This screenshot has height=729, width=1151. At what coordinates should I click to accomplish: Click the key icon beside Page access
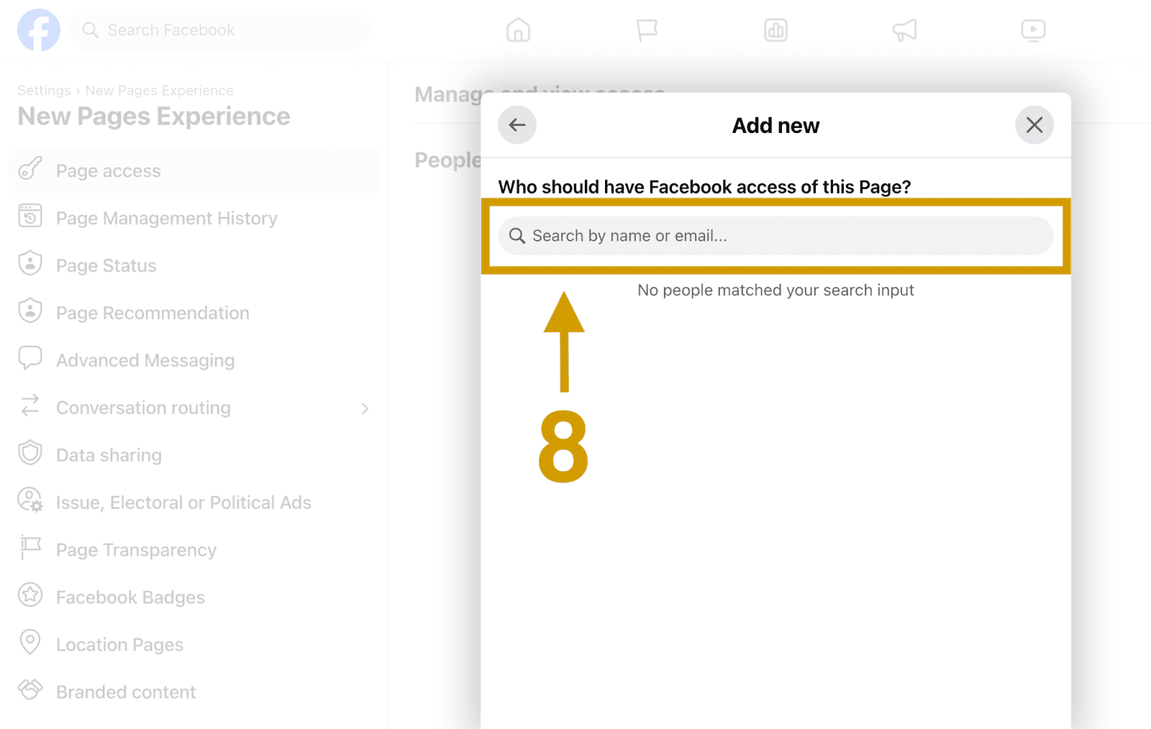point(30,168)
